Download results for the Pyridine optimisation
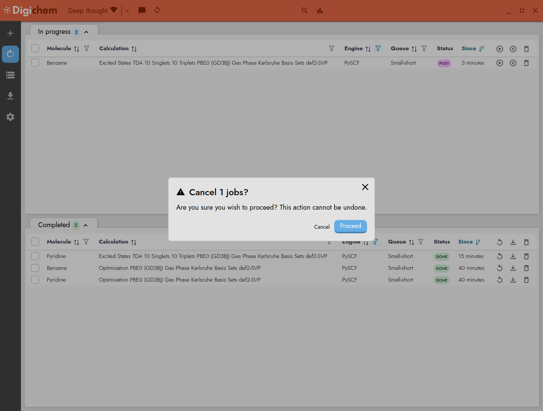543x411 pixels. (513, 280)
